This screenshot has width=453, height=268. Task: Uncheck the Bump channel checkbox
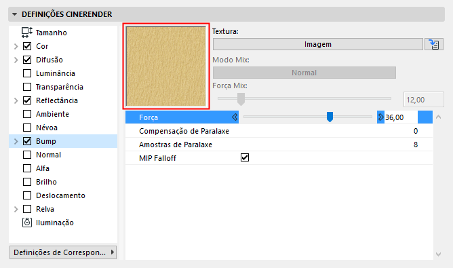27,141
